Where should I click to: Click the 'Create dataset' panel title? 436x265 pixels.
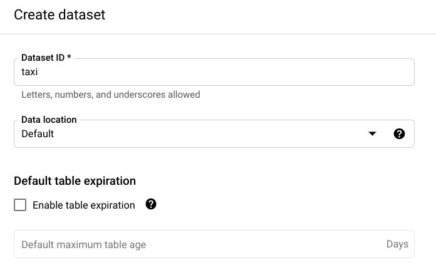click(60, 15)
